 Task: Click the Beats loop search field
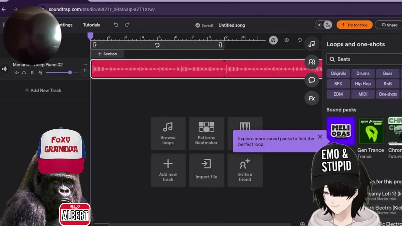pyautogui.click(x=364, y=59)
